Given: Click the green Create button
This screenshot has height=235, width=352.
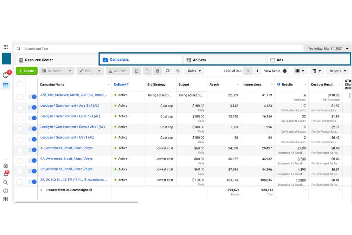Looking at the screenshot, I should pos(27,71).
